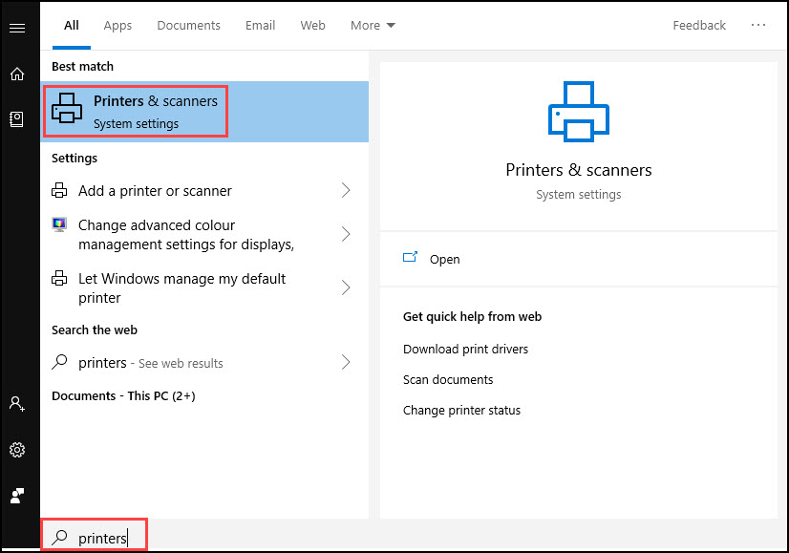Open the account user icon in sidebar

tap(16, 404)
